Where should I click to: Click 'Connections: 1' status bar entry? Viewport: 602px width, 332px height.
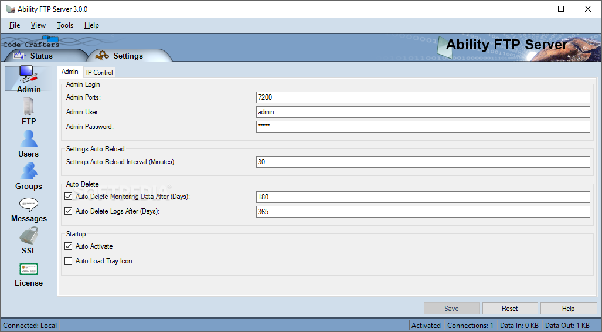tap(470, 326)
